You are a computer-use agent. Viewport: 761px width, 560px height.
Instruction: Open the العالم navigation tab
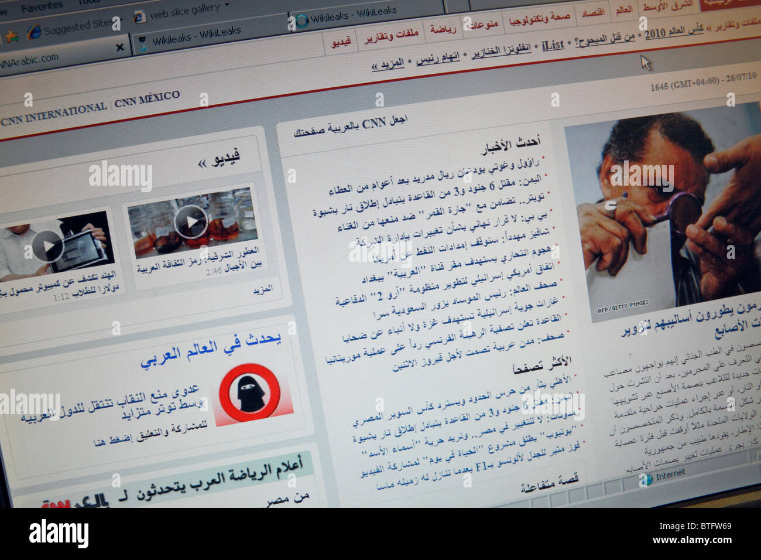tap(624, 11)
